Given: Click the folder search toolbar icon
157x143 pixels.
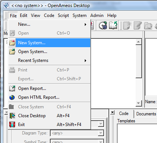Looking at the screenshot, I should click(148, 25).
